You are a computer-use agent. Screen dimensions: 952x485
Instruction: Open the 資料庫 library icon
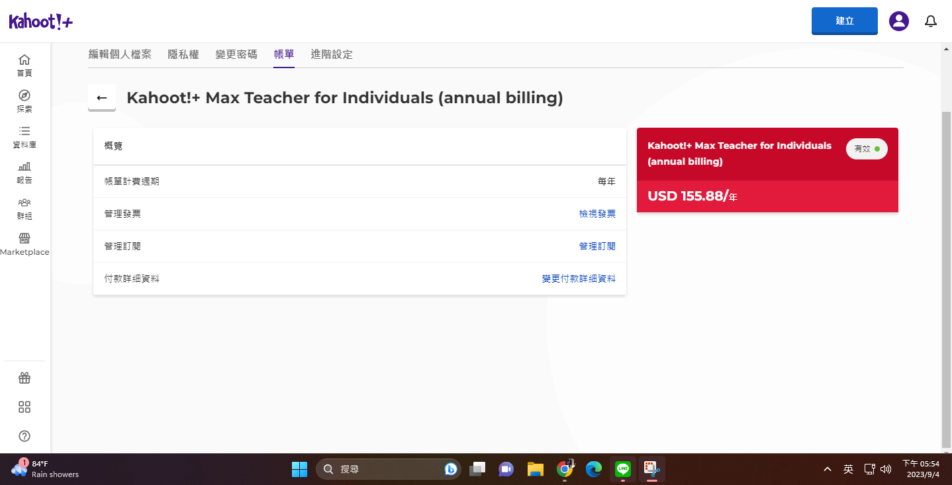pyautogui.click(x=24, y=137)
